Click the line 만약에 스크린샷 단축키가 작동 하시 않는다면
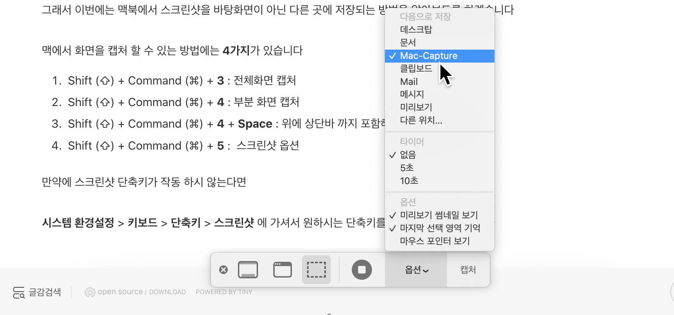Screen dimensions: 674x315 (x=144, y=182)
